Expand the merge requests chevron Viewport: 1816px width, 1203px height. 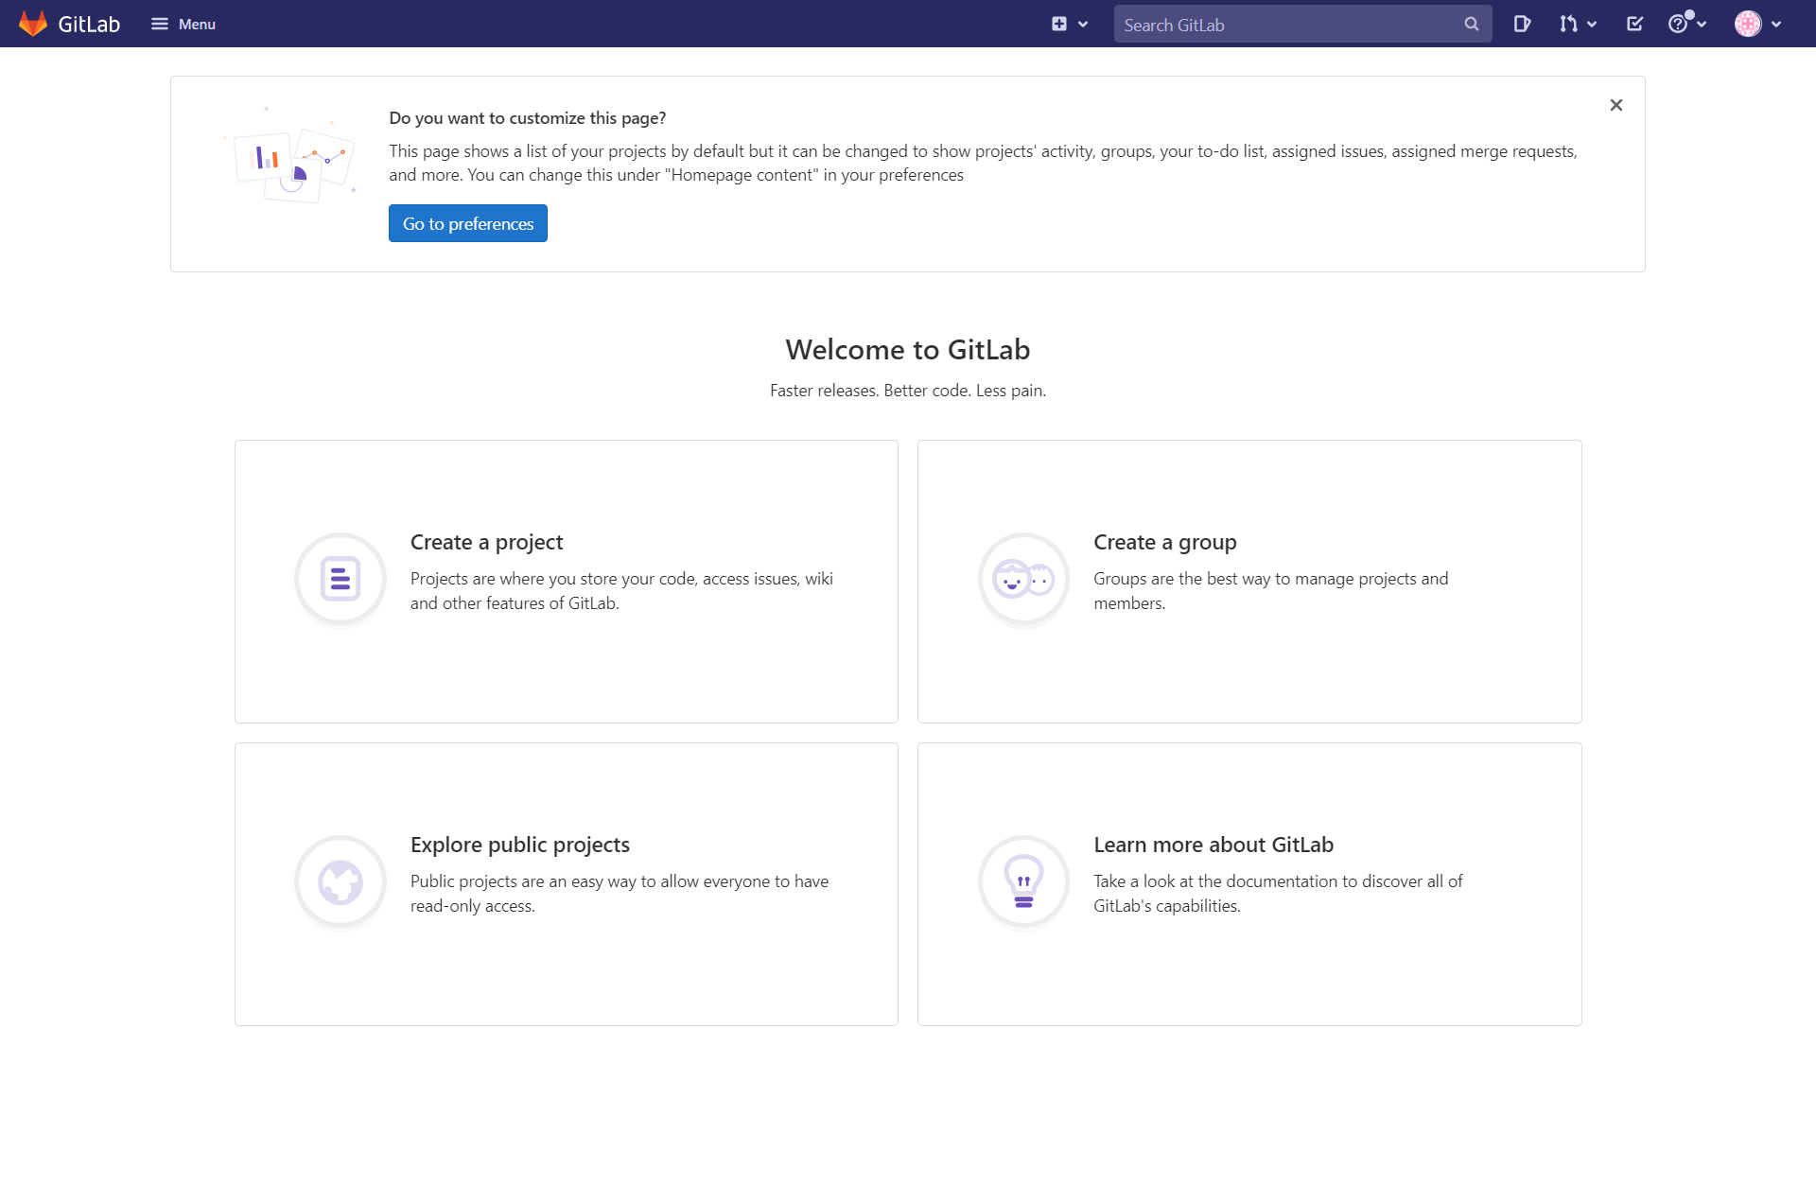pos(1592,24)
